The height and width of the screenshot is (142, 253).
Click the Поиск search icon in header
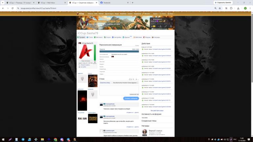[163, 14]
